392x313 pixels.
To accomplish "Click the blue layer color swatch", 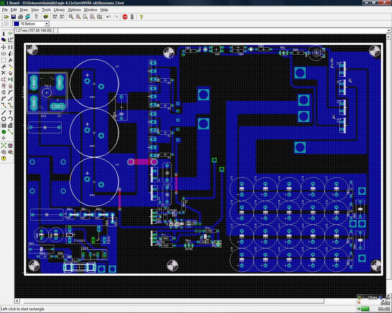I will click(17, 24).
